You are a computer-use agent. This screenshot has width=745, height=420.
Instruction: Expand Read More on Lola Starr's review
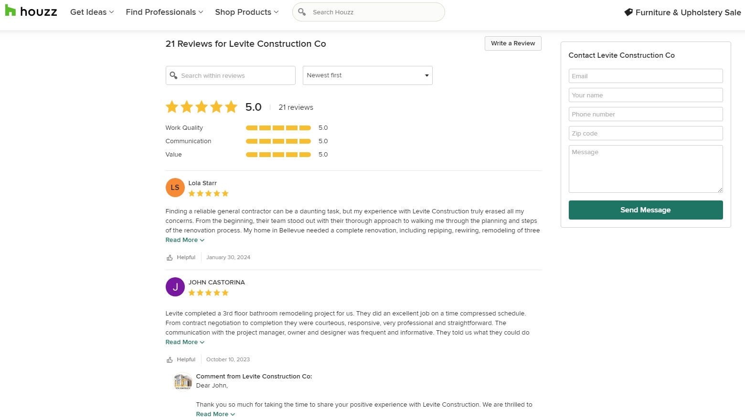pos(185,240)
